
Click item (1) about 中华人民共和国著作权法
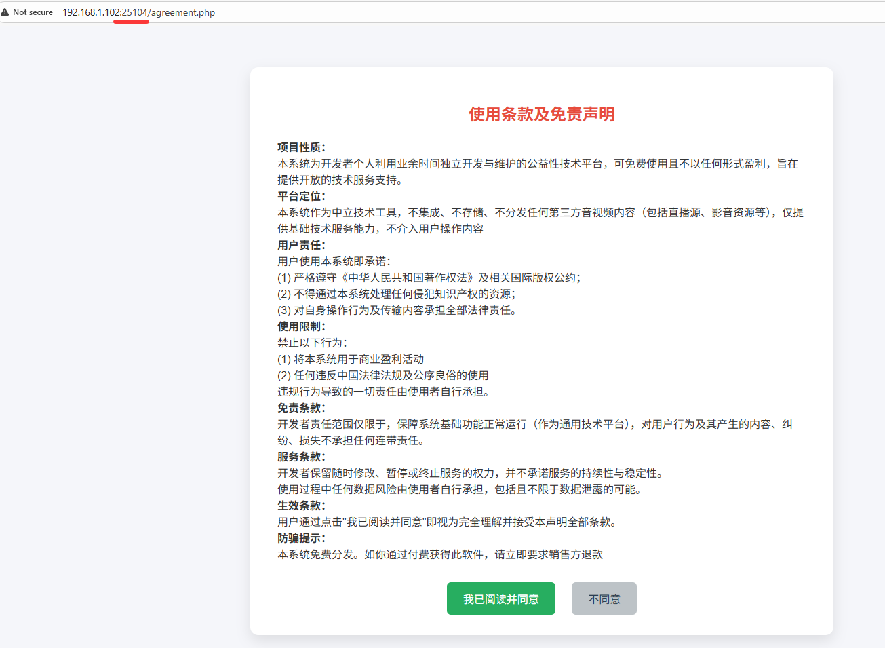(x=429, y=278)
